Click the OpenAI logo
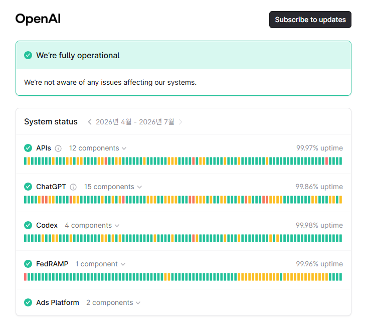Image resolution: width=365 pixels, height=324 pixels. (38, 19)
